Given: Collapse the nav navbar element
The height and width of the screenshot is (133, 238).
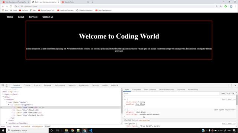Looking at the screenshot, I should click(7, 102).
